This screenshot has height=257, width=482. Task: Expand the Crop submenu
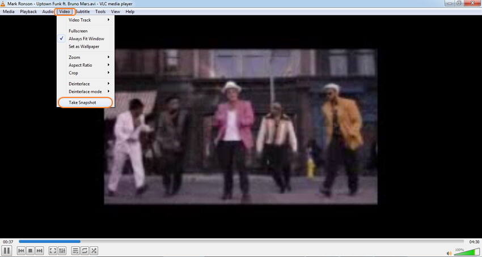(86, 73)
